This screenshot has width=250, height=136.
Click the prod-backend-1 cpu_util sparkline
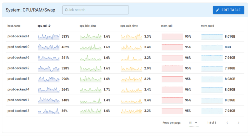coord(49,37)
